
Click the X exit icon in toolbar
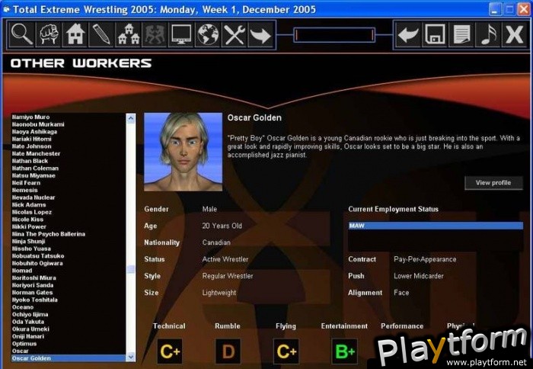click(514, 34)
